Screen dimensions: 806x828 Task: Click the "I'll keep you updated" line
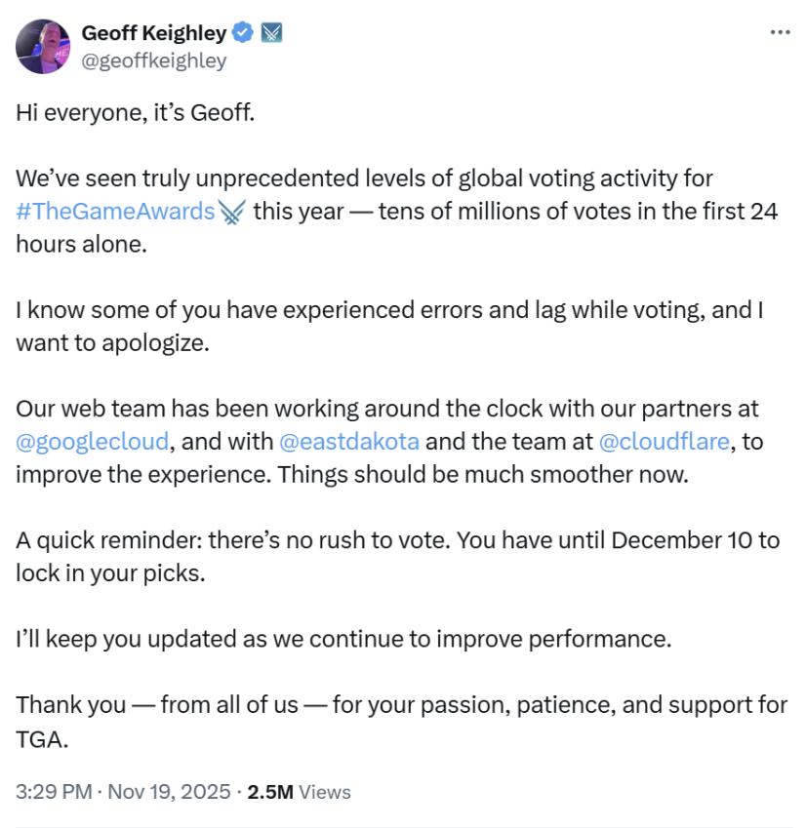tap(343, 639)
